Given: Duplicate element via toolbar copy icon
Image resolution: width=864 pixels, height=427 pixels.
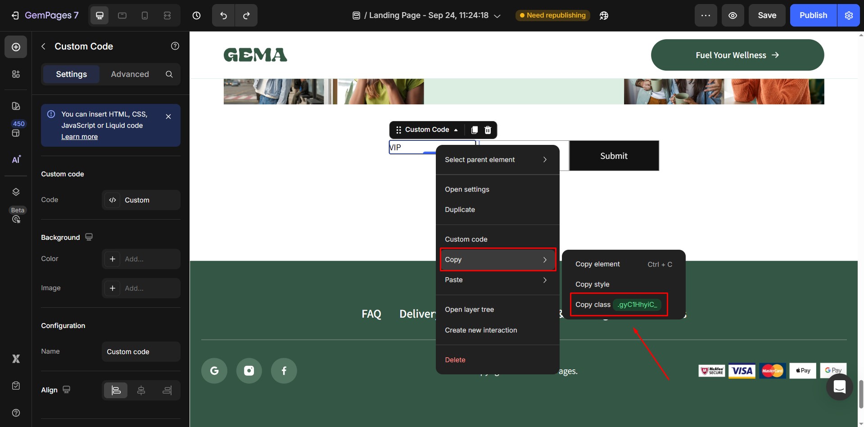Looking at the screenshot, I should pyautogui.click(x=474, y=130).
